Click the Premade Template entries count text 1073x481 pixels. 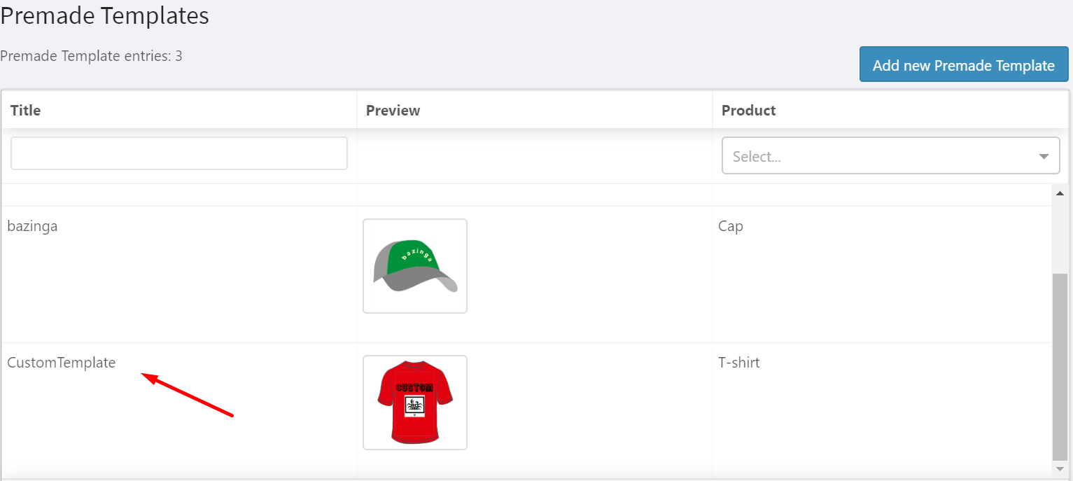91,56
